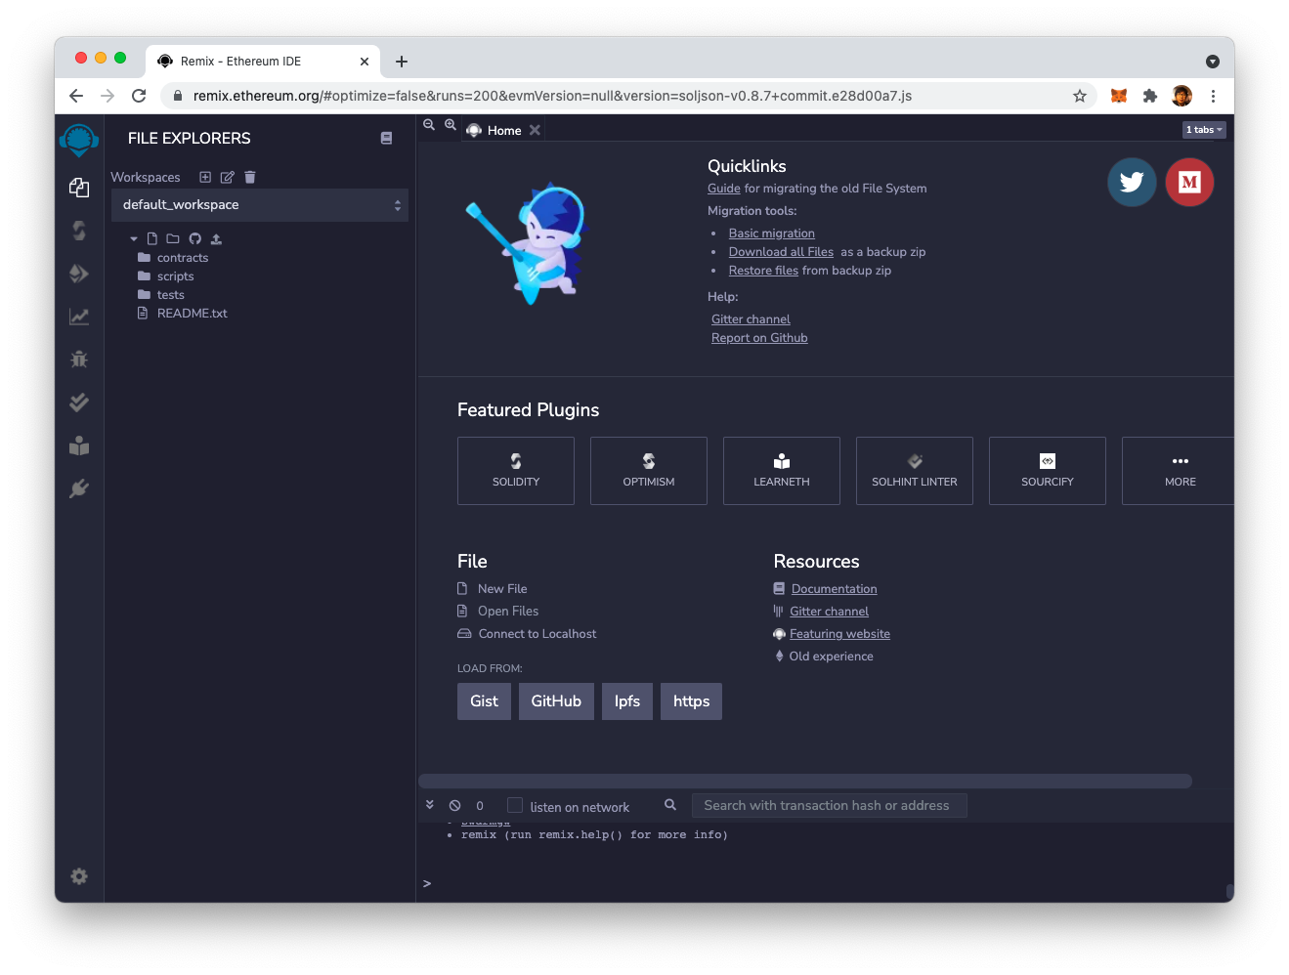
Task: Select the Home editor tab
Action: tap(504, 131)
